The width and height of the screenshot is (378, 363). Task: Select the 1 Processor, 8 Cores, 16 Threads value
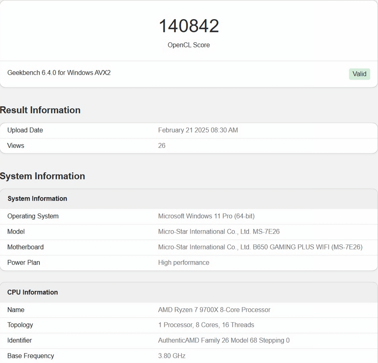pos(206,325)
